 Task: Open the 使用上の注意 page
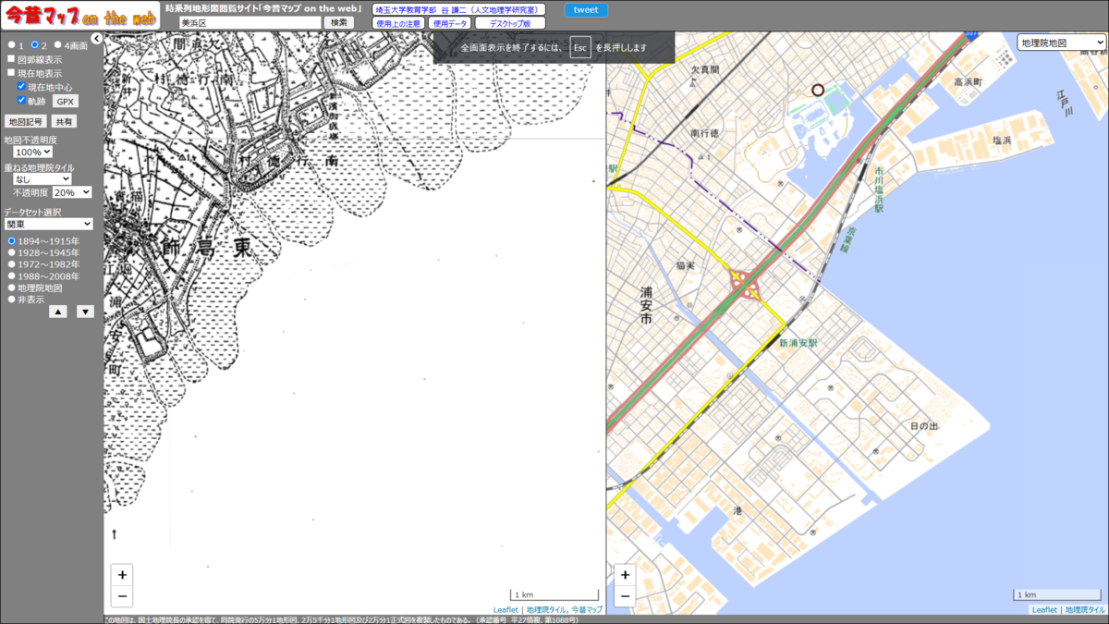tap(398, 23)
